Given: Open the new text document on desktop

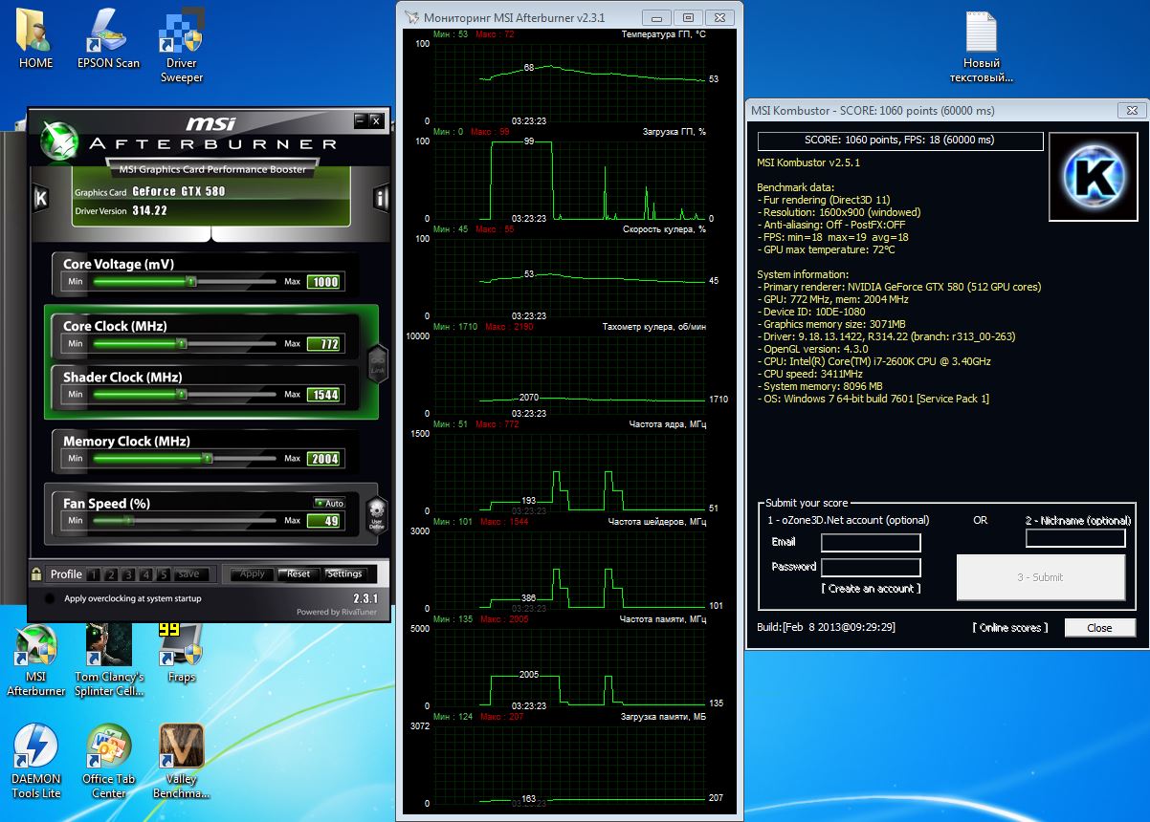Looking at the screenshot, I should tap(982, 46).
